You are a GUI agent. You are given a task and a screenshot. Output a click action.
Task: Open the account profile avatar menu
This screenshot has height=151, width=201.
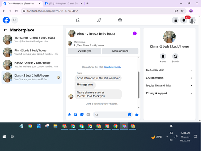[192, 20]
